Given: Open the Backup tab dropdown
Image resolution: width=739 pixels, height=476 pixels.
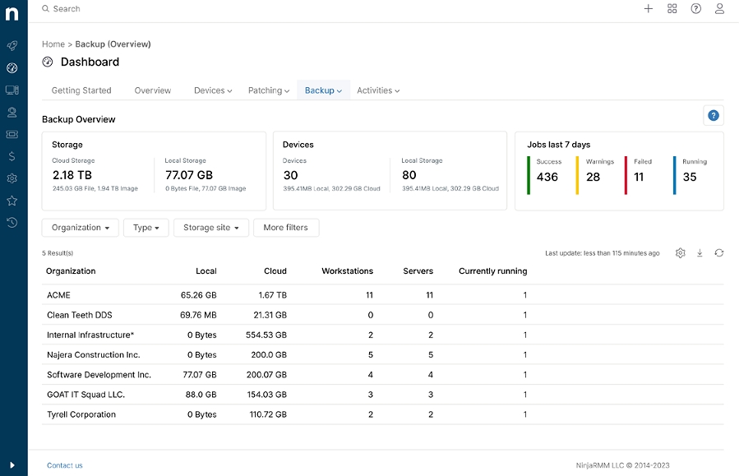Looking at the screenshot, I should click(x=323, y=90).
